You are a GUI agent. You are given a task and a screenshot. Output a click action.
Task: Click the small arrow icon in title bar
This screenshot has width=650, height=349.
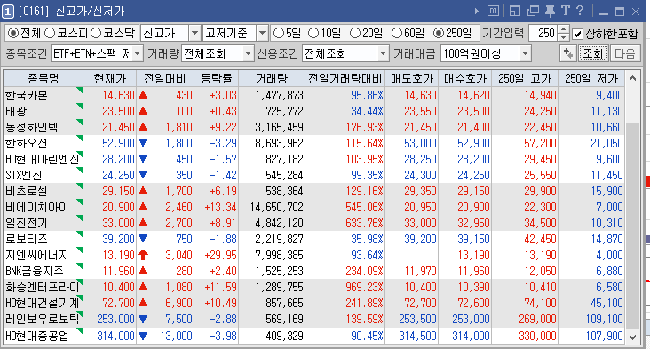point(477,12)
